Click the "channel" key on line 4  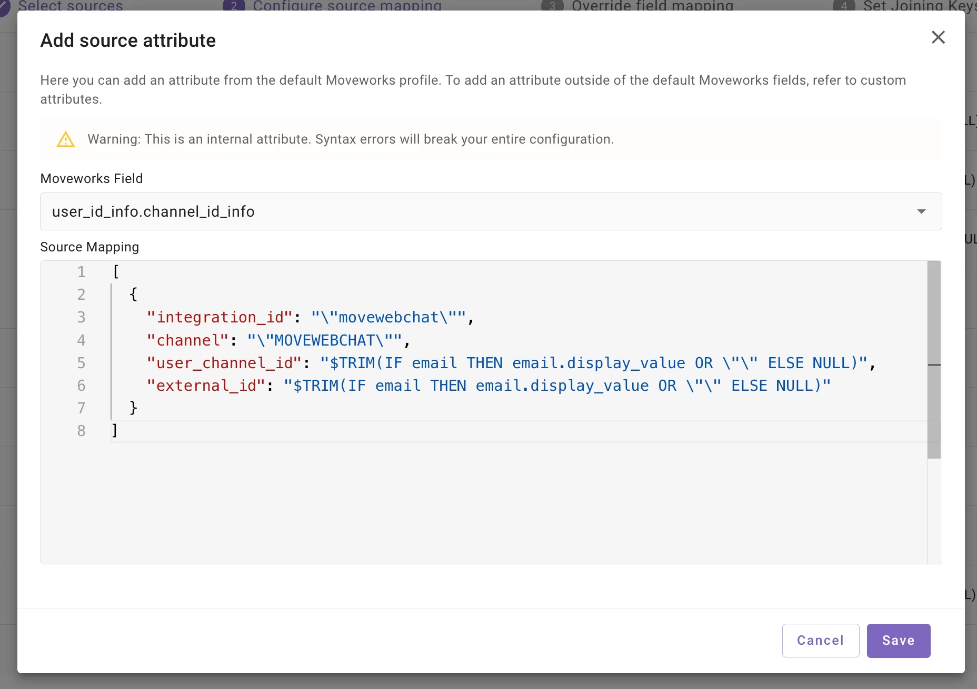pos(187,341)
